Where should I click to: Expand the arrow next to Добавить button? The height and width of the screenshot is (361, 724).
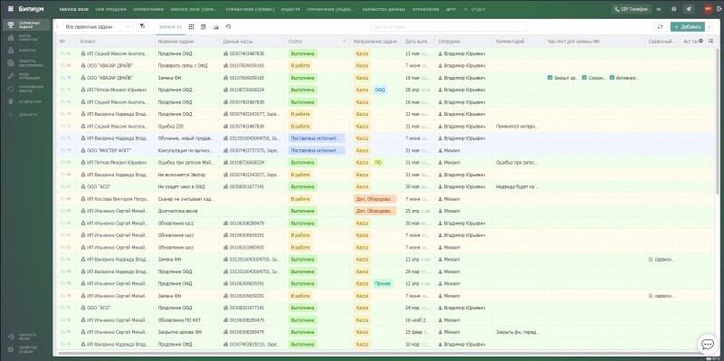point(709,27)
